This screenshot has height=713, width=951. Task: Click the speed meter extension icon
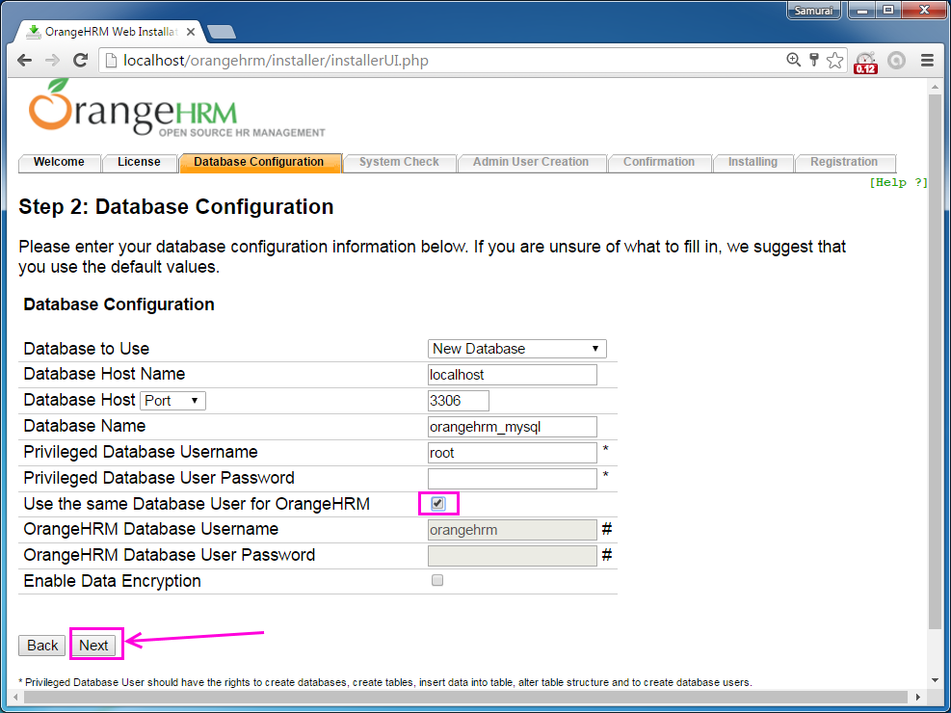coord(865,62)
